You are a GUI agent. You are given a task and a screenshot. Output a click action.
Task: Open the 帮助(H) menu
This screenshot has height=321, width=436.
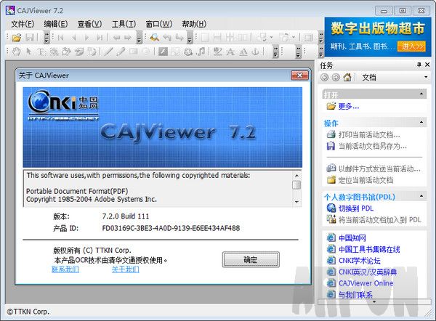pyautogui.click(x=194, y=24)
